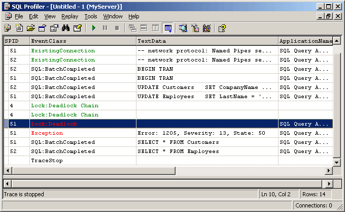Open the View menu
Viewport: 345px width, 212px height.
tap(50, 17)
